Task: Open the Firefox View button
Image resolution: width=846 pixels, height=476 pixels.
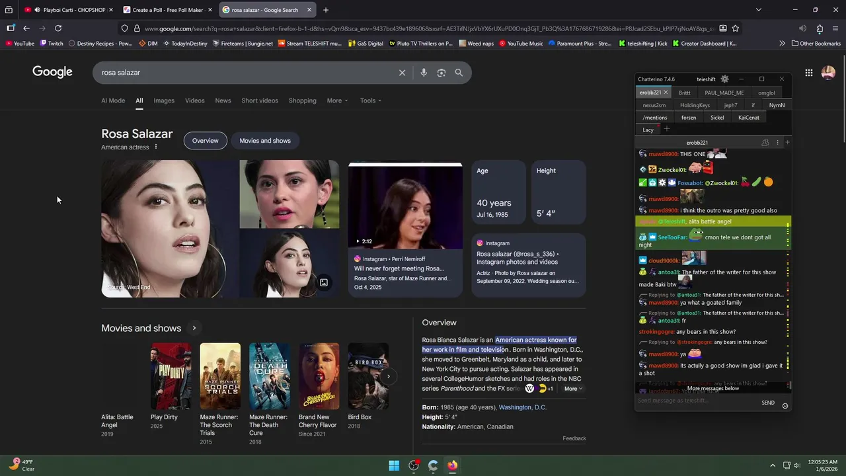Action: point(9,10)
